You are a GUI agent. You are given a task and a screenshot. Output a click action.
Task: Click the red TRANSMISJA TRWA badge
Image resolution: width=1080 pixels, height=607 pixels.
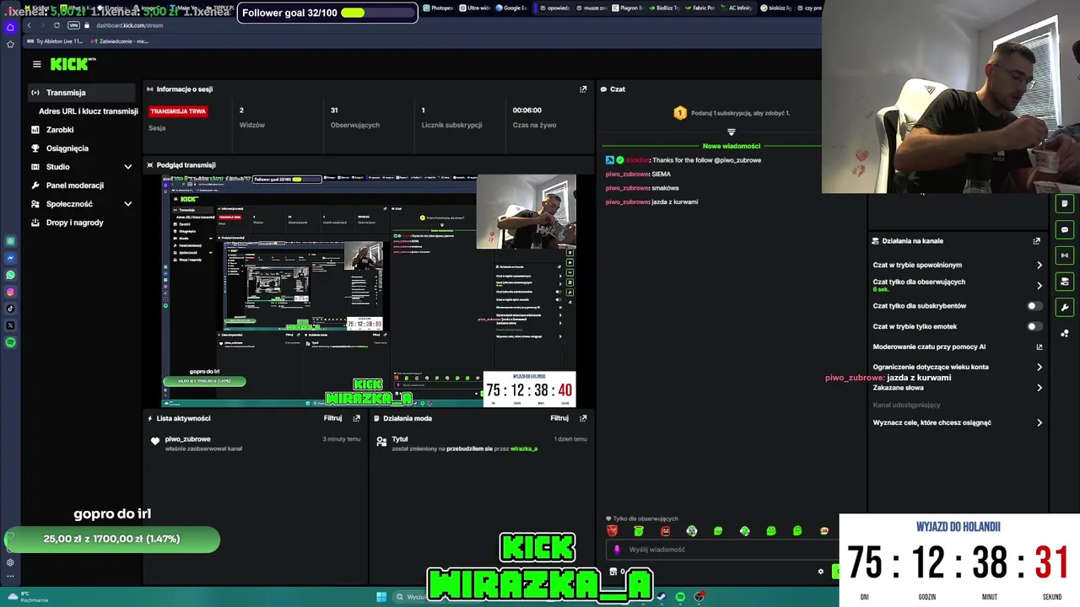pos(178,111)
